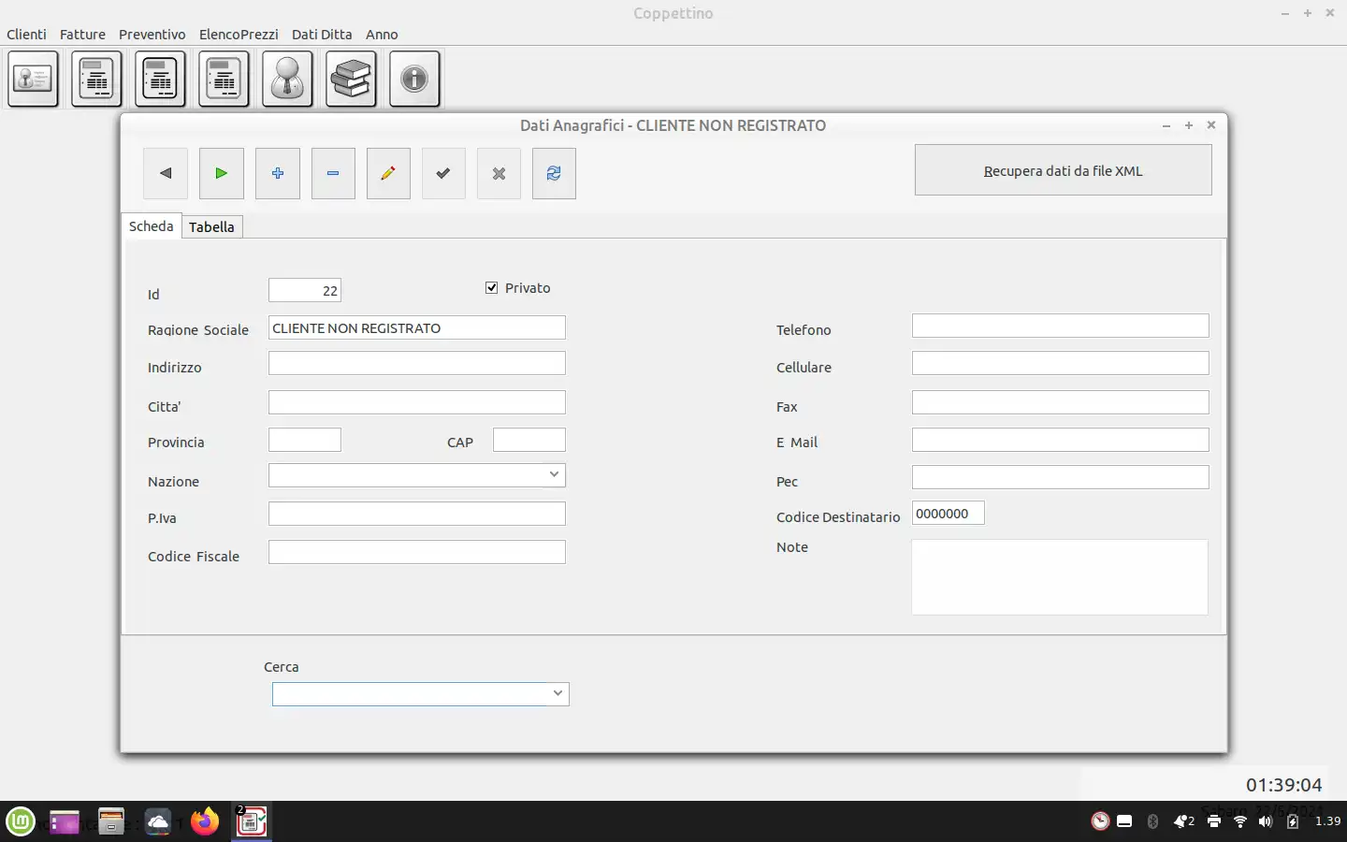
Task: Click the CAP field
Action: [529, 440]
